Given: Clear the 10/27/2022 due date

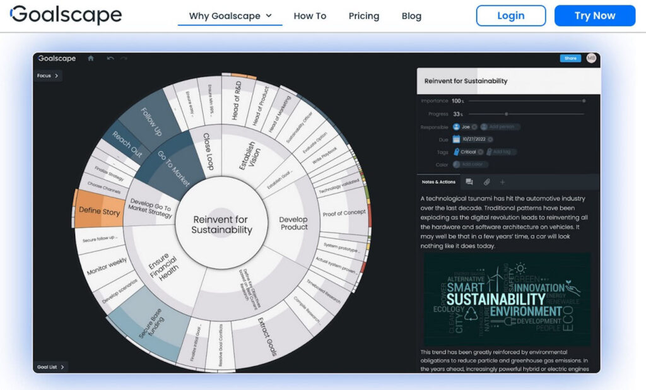Looking at the screenshot, I should (x=490, y=139).
